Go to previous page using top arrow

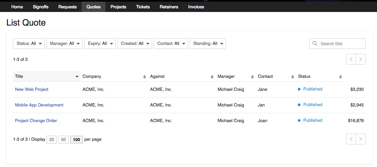pyautogui.click(x=351, y=59)
